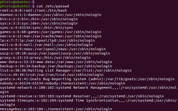Click the proxy:x:13:13 entry line
The image size is (178, 111).
(x=45, y=58)
